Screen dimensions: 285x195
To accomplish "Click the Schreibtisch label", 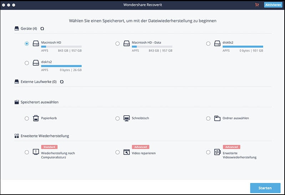I will pos(140,118).
